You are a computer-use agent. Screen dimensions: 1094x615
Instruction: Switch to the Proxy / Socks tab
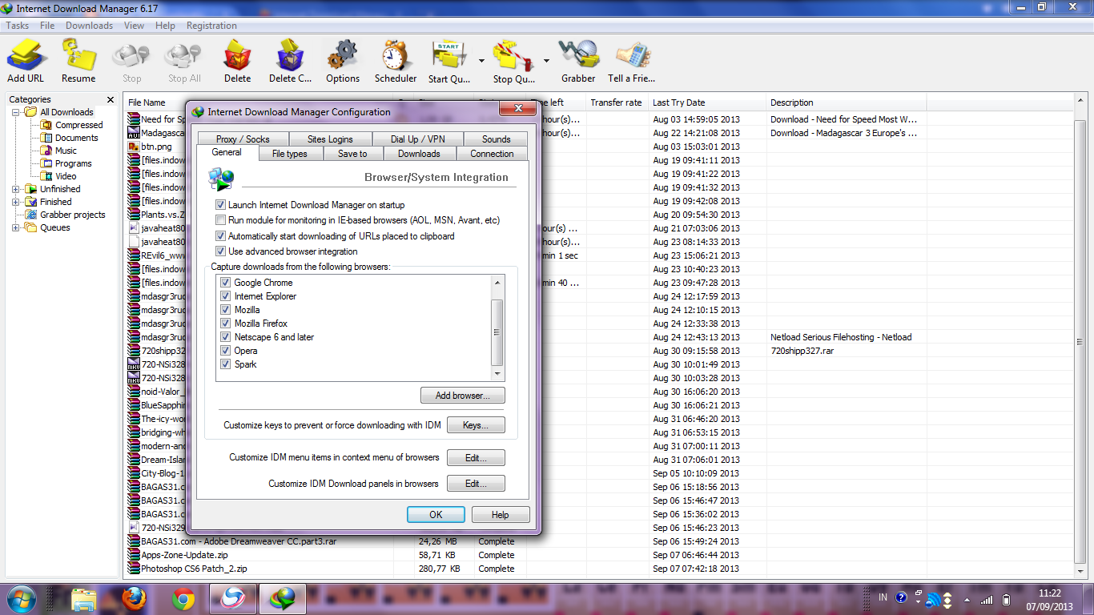coord(243,139)
